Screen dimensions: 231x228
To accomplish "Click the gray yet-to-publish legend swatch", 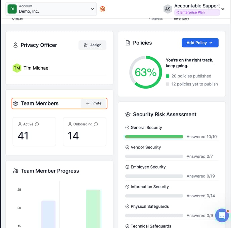I will pyautogui.click(x=168, y=84).
